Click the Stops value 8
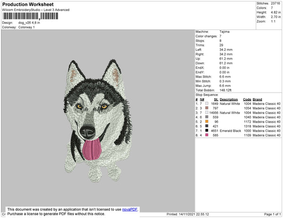This screenshot has width=283, height=218. tap(220, 40)
